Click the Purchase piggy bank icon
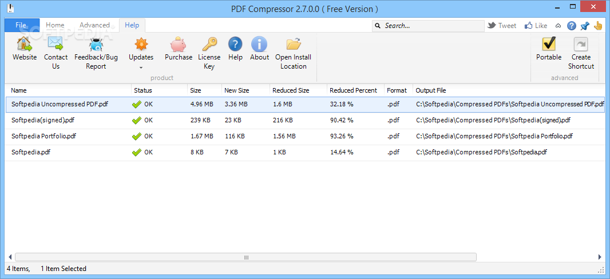Screen dimensions: 610x279 [179, 44]
